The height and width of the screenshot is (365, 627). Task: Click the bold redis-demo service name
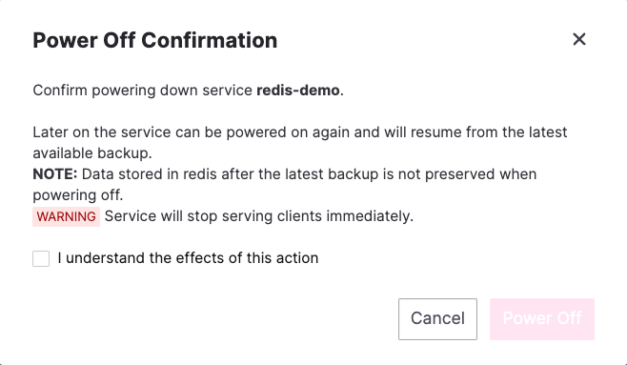(x=298, y=91)
